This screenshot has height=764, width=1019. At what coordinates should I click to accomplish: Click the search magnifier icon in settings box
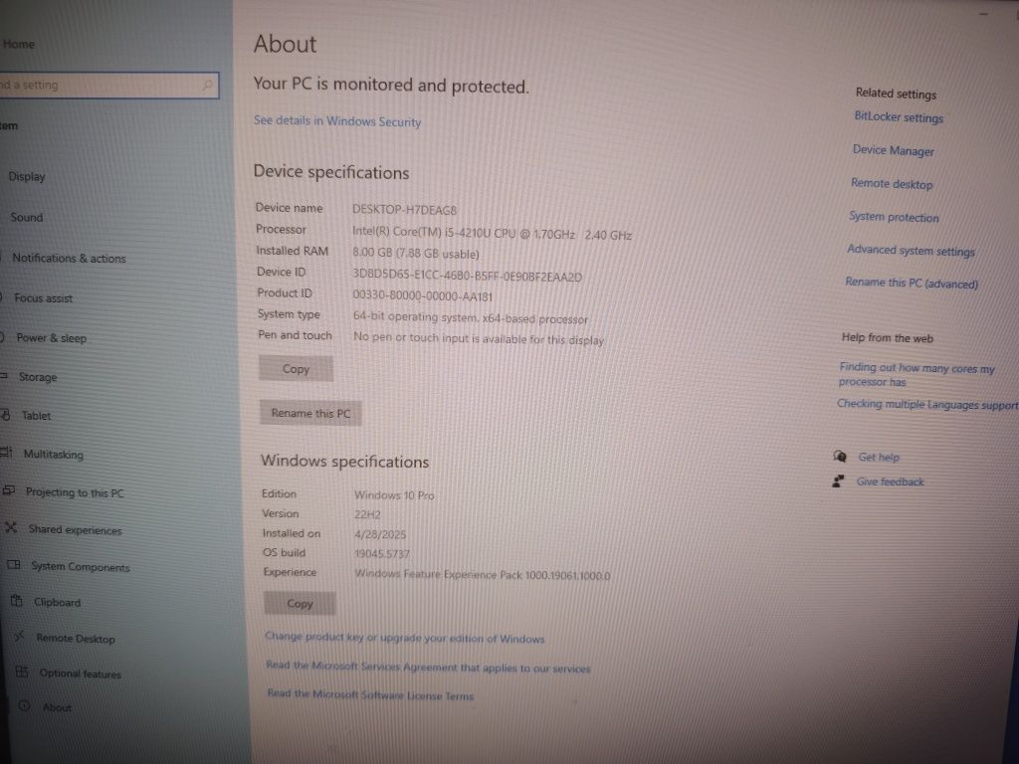pos(207,85)
